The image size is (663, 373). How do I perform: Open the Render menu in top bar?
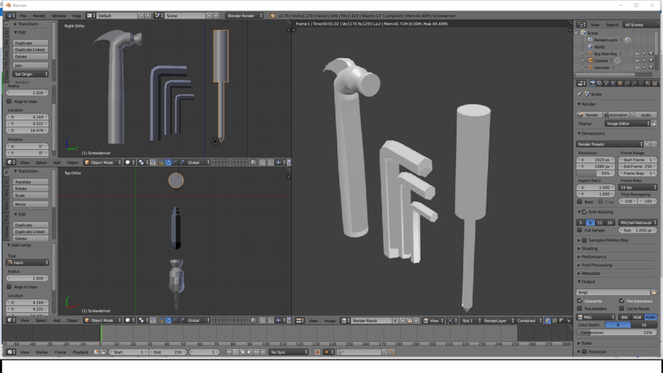39,15
